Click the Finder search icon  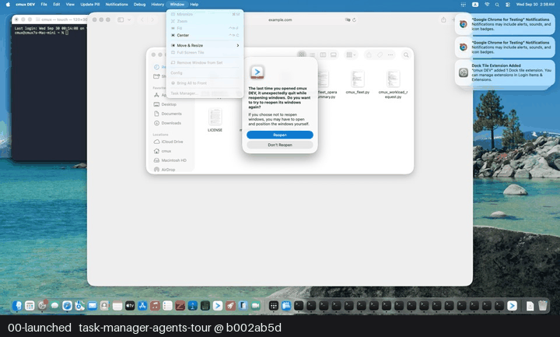(406, 54)
